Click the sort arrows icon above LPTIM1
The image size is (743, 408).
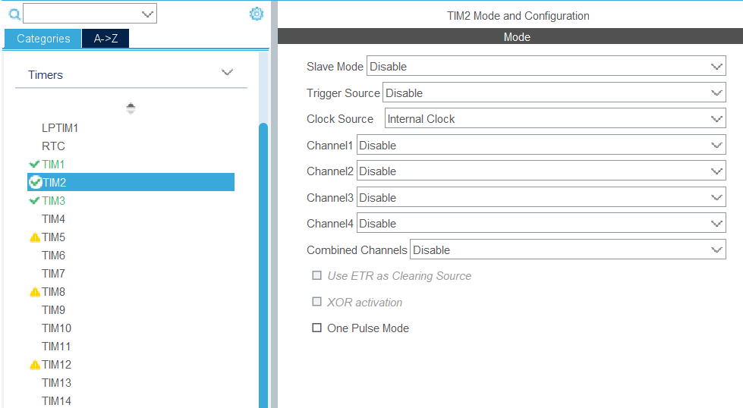click(131, 108)
